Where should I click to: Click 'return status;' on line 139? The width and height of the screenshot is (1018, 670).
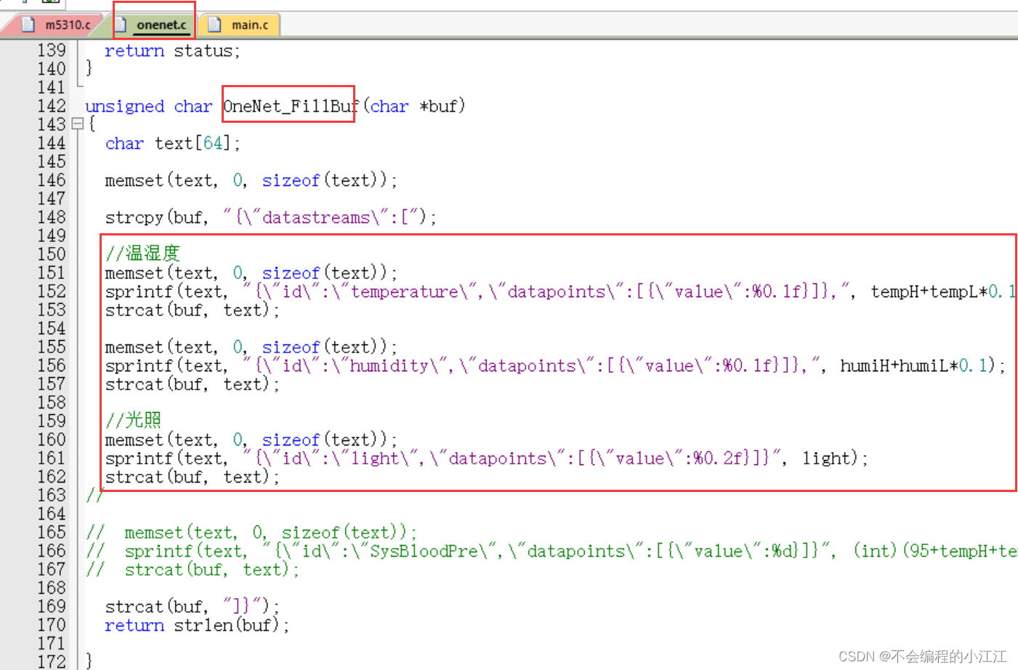point(172,51)
